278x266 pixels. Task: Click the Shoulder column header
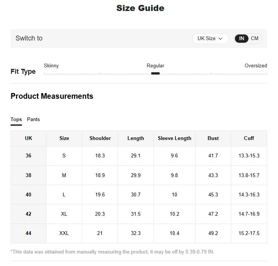click(x=100, y=138)
